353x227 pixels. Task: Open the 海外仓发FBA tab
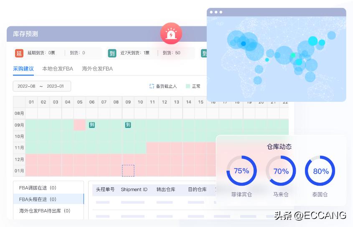click(x=97, y=68)
